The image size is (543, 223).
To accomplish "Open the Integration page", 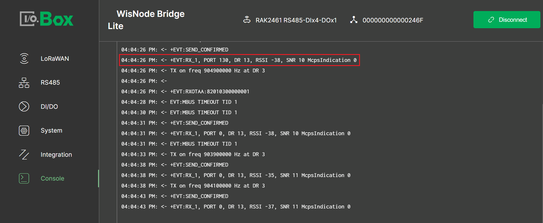I will tap(56, 155).
